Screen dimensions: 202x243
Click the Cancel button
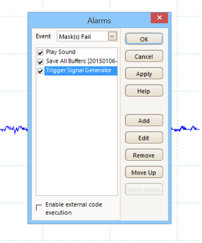(x=144, y=56)
